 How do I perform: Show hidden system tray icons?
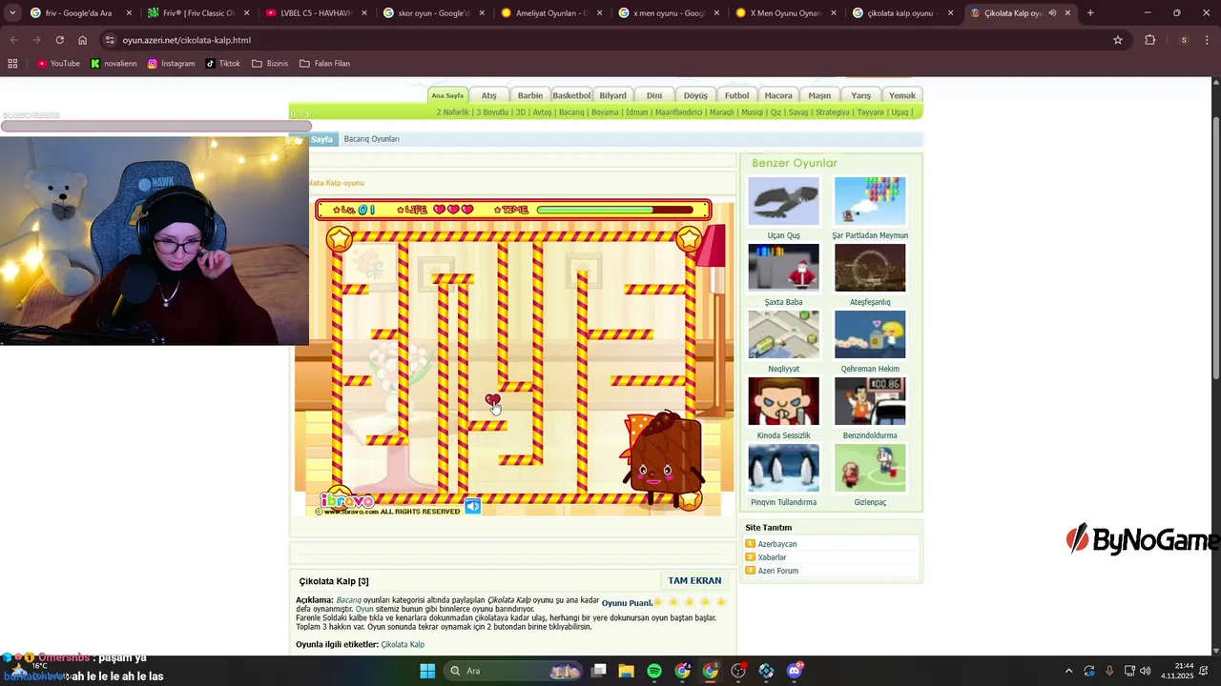(1068, 671)
